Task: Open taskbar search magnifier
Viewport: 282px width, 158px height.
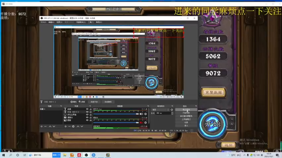Action: tap(11, 155)
